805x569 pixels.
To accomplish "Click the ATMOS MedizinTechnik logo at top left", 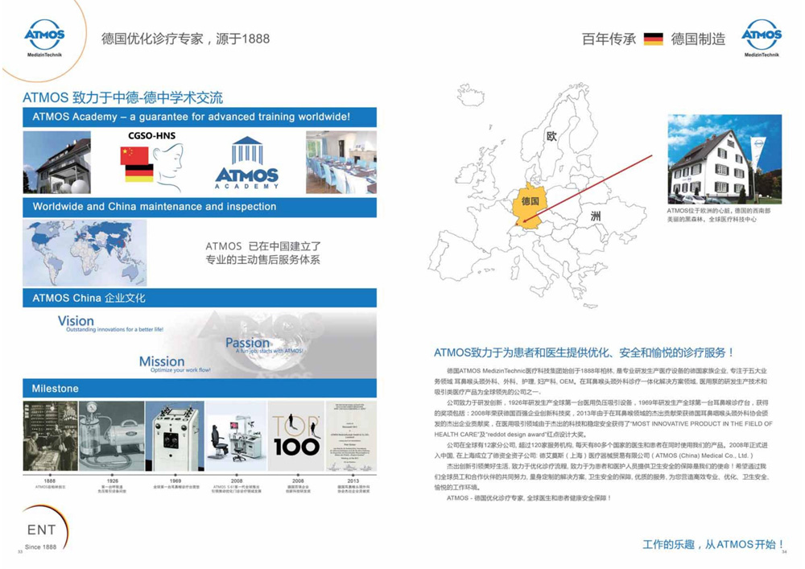I will click(44, 38).
